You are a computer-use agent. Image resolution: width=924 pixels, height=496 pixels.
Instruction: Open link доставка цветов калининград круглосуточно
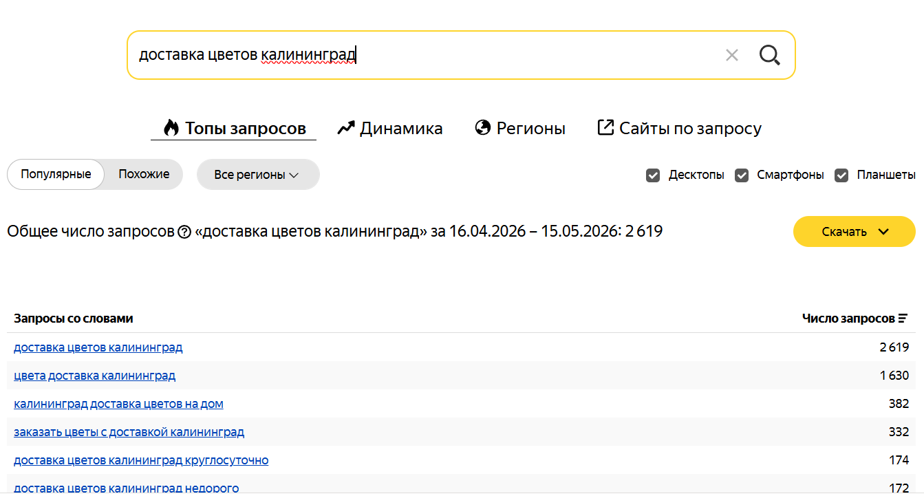click(141, 460)
